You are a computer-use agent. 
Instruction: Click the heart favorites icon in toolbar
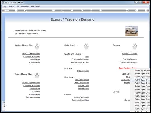(54, 10)
